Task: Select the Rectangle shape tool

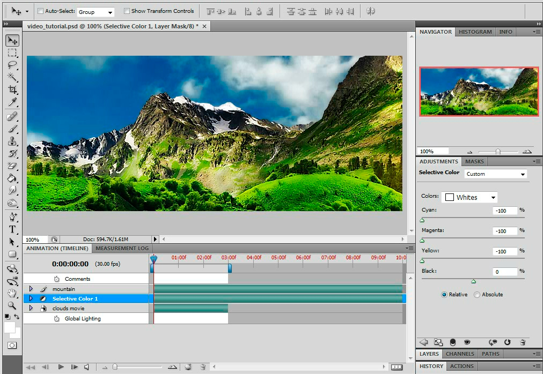Action: 12,254
